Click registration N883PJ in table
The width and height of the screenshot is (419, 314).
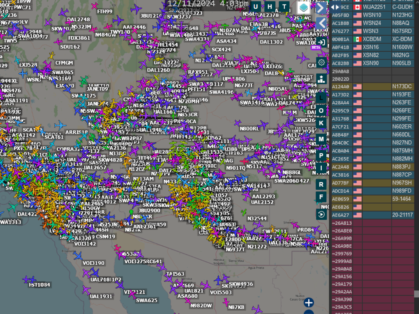coord(401,166)
